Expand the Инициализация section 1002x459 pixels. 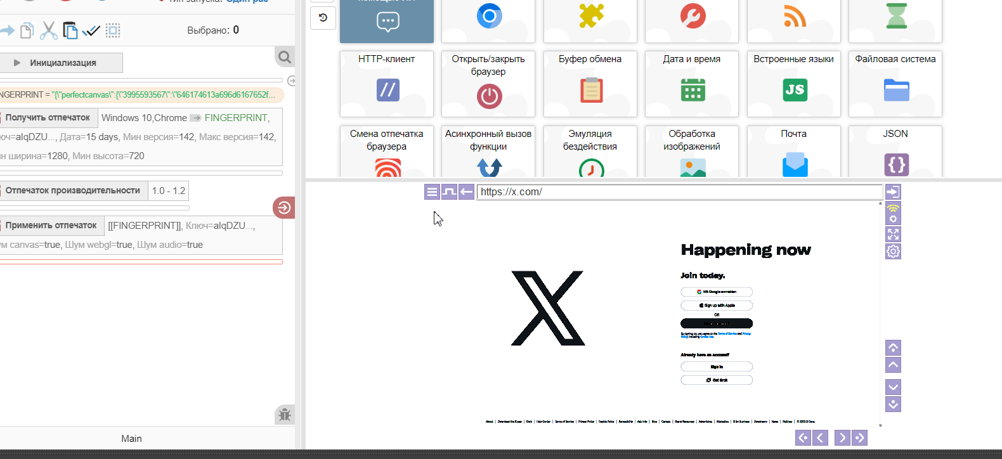[62, 63]
